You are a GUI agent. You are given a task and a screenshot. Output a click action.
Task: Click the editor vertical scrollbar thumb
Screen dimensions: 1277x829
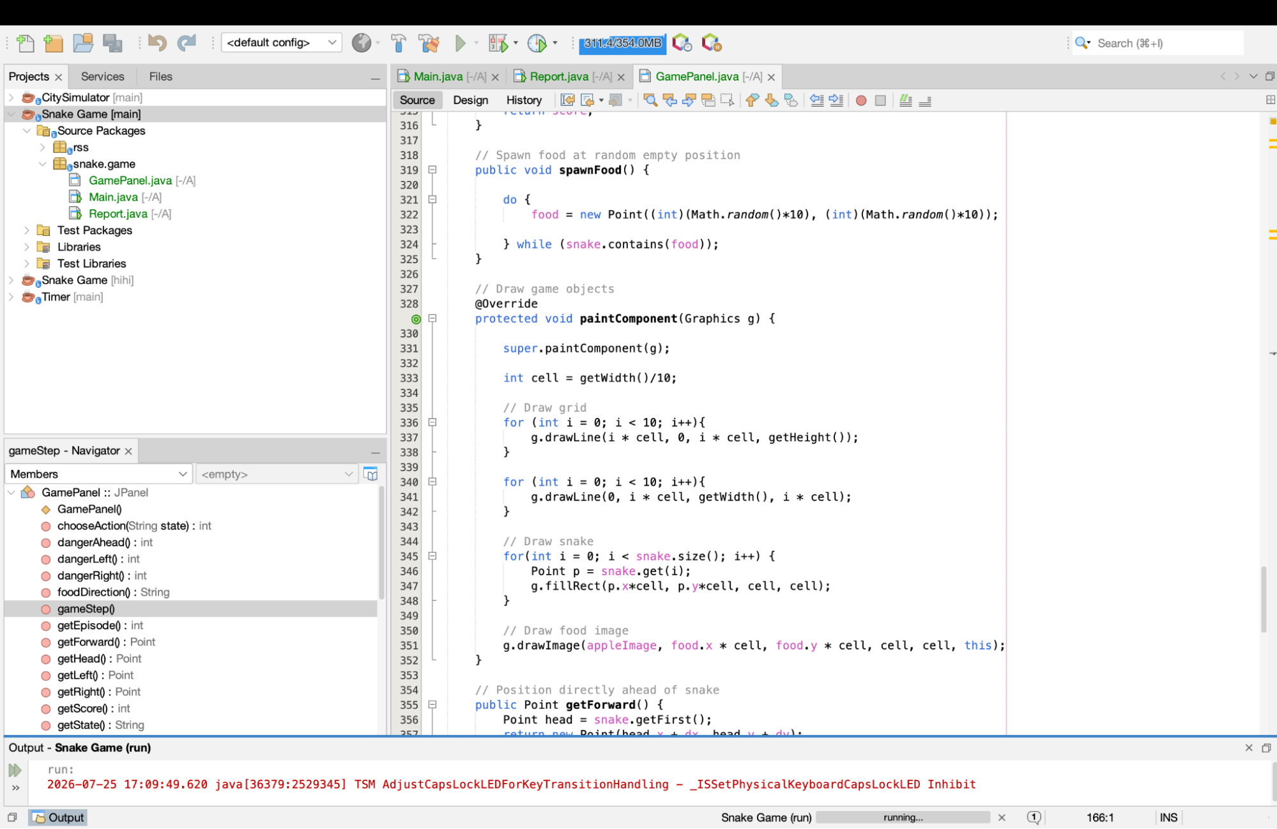coord(1263,599)
